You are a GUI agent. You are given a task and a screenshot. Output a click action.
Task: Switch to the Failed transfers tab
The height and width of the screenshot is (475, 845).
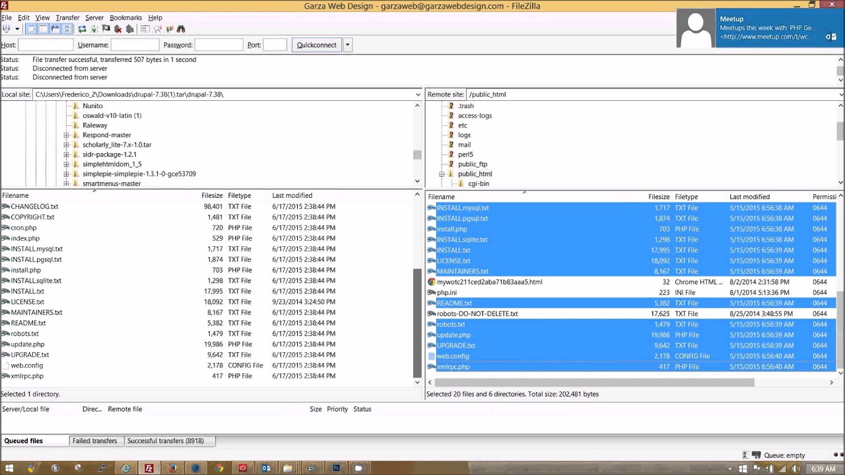[94, 441]
